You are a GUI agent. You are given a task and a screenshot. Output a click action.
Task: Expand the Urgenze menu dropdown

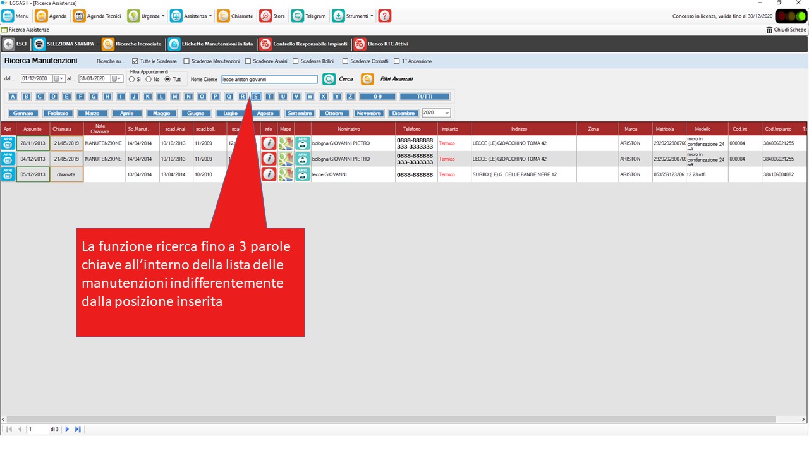[x=163, y=16]
